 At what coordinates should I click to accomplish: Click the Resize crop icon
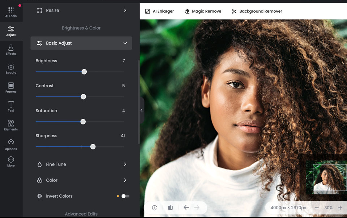pyautogui.click(x=40, y=11)
